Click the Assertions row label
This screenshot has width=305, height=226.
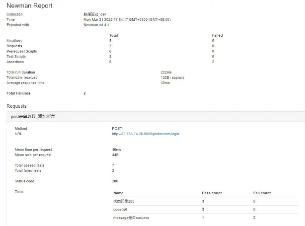click(x=15, y=62)
